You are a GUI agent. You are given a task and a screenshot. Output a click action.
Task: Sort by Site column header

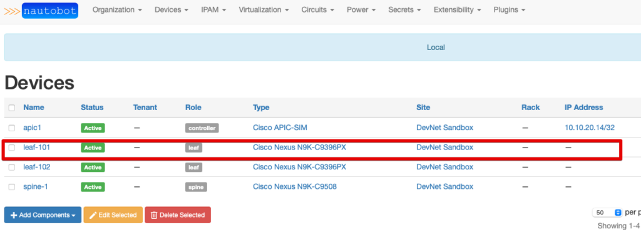click(x=423, y=108)
